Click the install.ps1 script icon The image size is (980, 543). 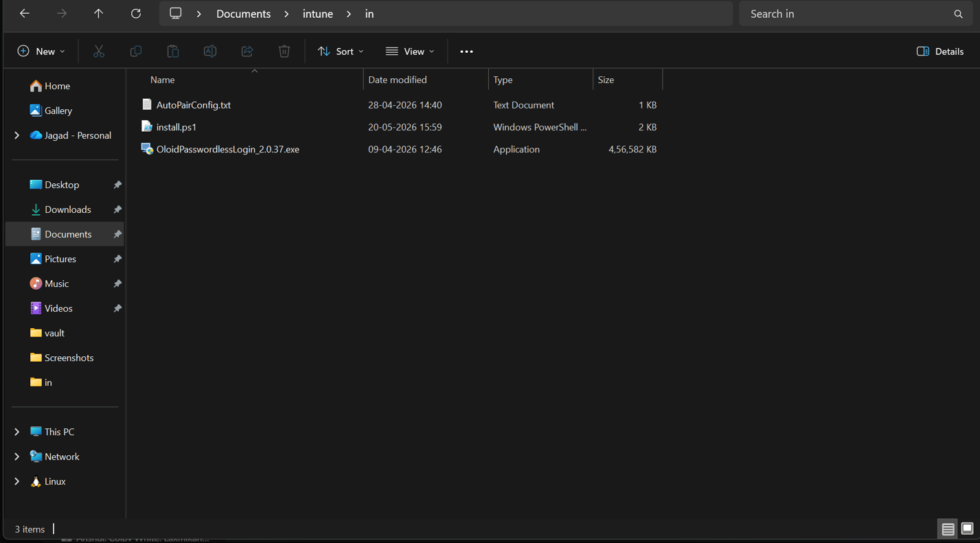tap(146, 126)
